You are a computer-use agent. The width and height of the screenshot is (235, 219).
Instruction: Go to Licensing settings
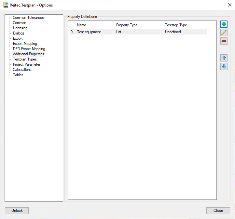(20, 28)
